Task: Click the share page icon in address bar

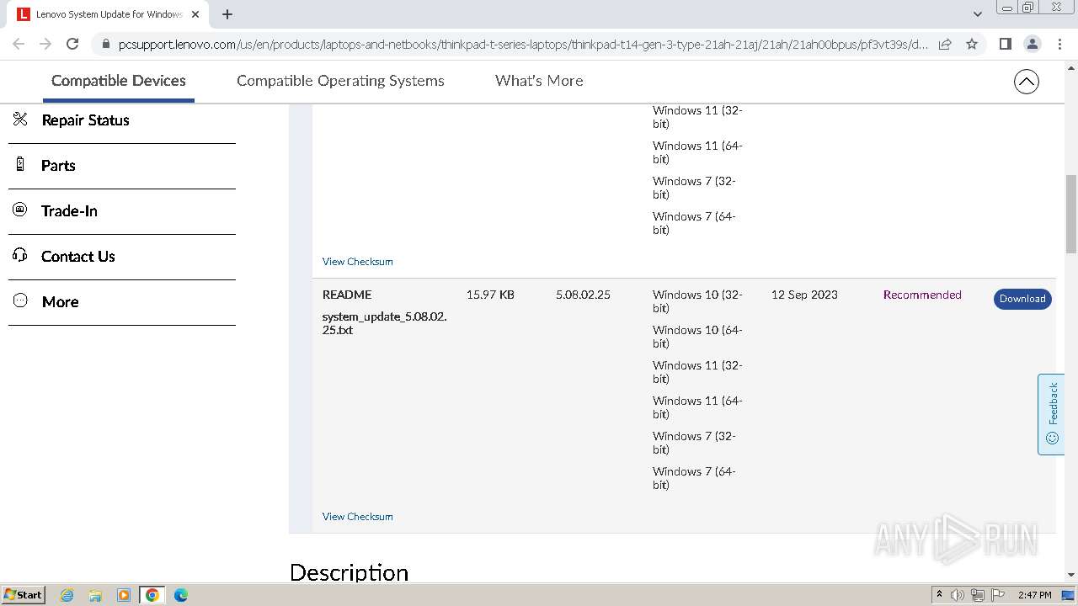Action: click(x=945, y=44)
